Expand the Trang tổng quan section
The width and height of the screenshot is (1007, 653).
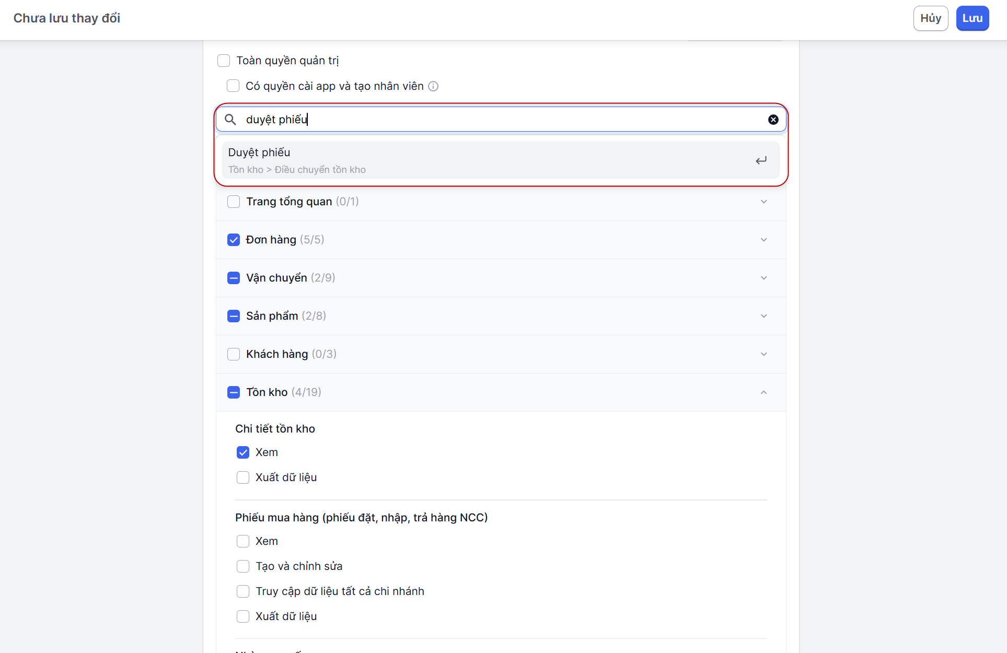pos(763,202)
